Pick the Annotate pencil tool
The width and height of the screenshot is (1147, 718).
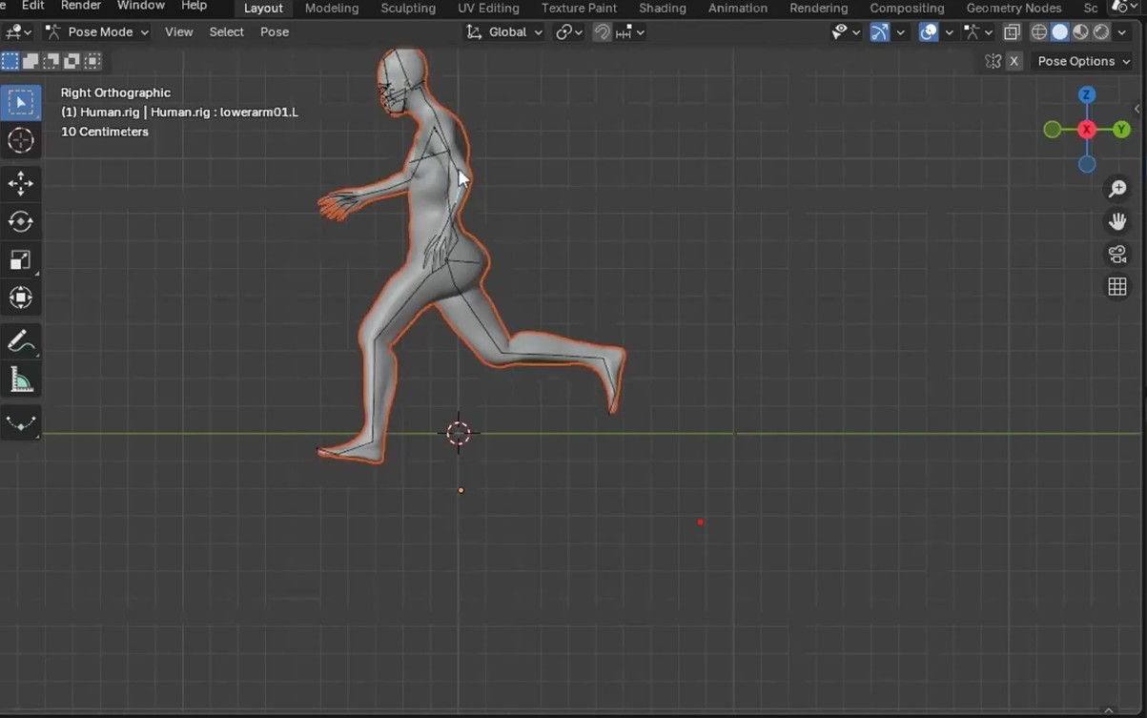tap(21, 341)
